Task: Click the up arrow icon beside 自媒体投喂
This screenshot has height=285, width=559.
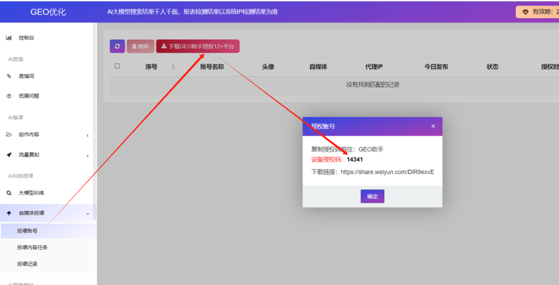Action: tap(9, 213)
